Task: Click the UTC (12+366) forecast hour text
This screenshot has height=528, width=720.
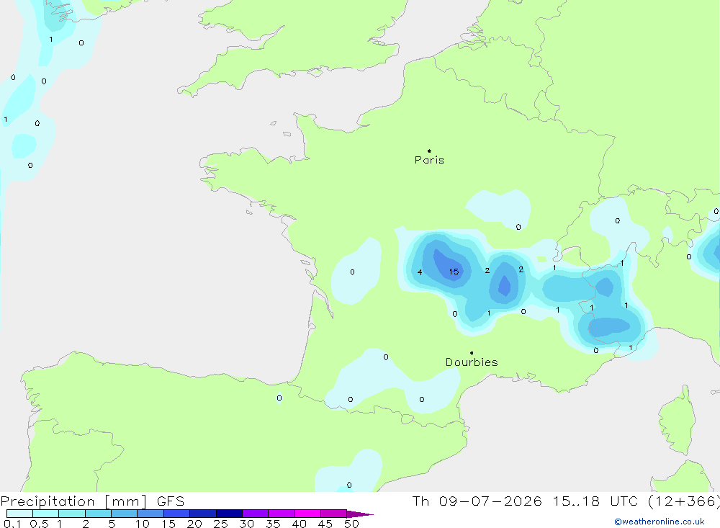Action: click(x=665, y=501)
